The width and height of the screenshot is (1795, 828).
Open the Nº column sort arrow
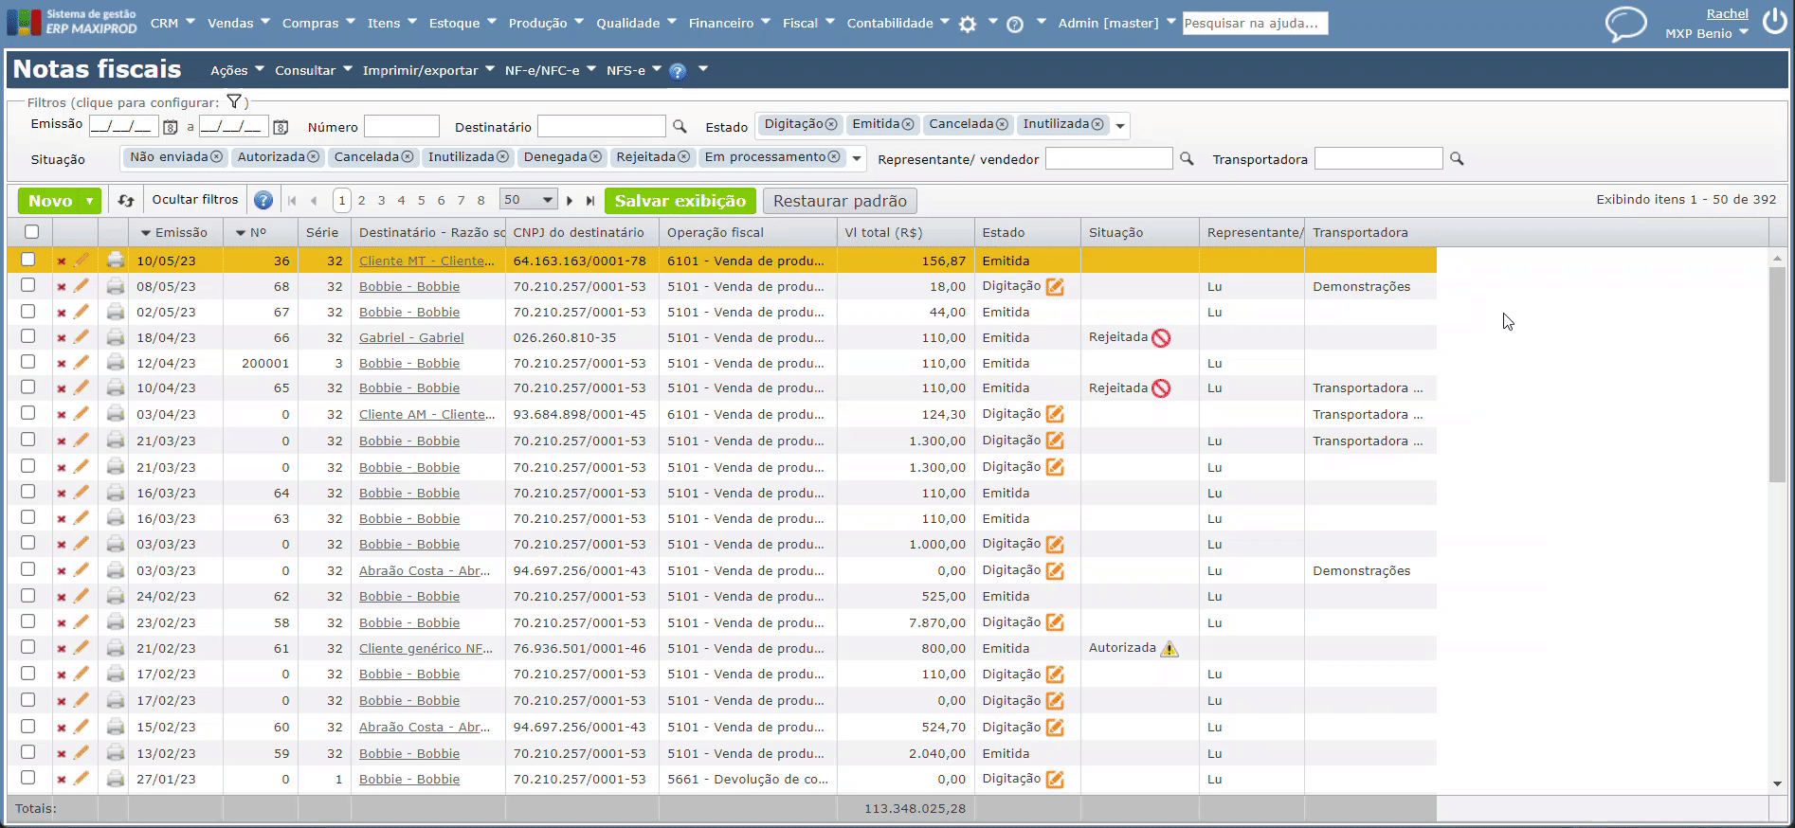point(241,233)
